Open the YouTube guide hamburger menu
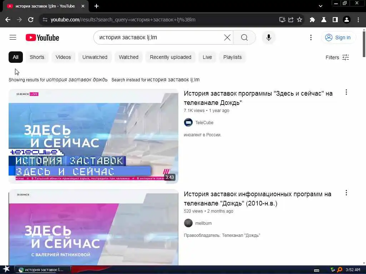366x274 pixels. tap(13, 37)
